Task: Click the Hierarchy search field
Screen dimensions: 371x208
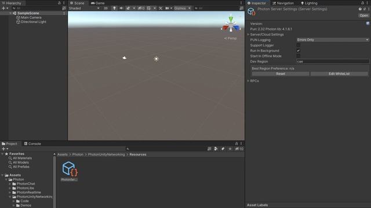Action: coord(36,8)
